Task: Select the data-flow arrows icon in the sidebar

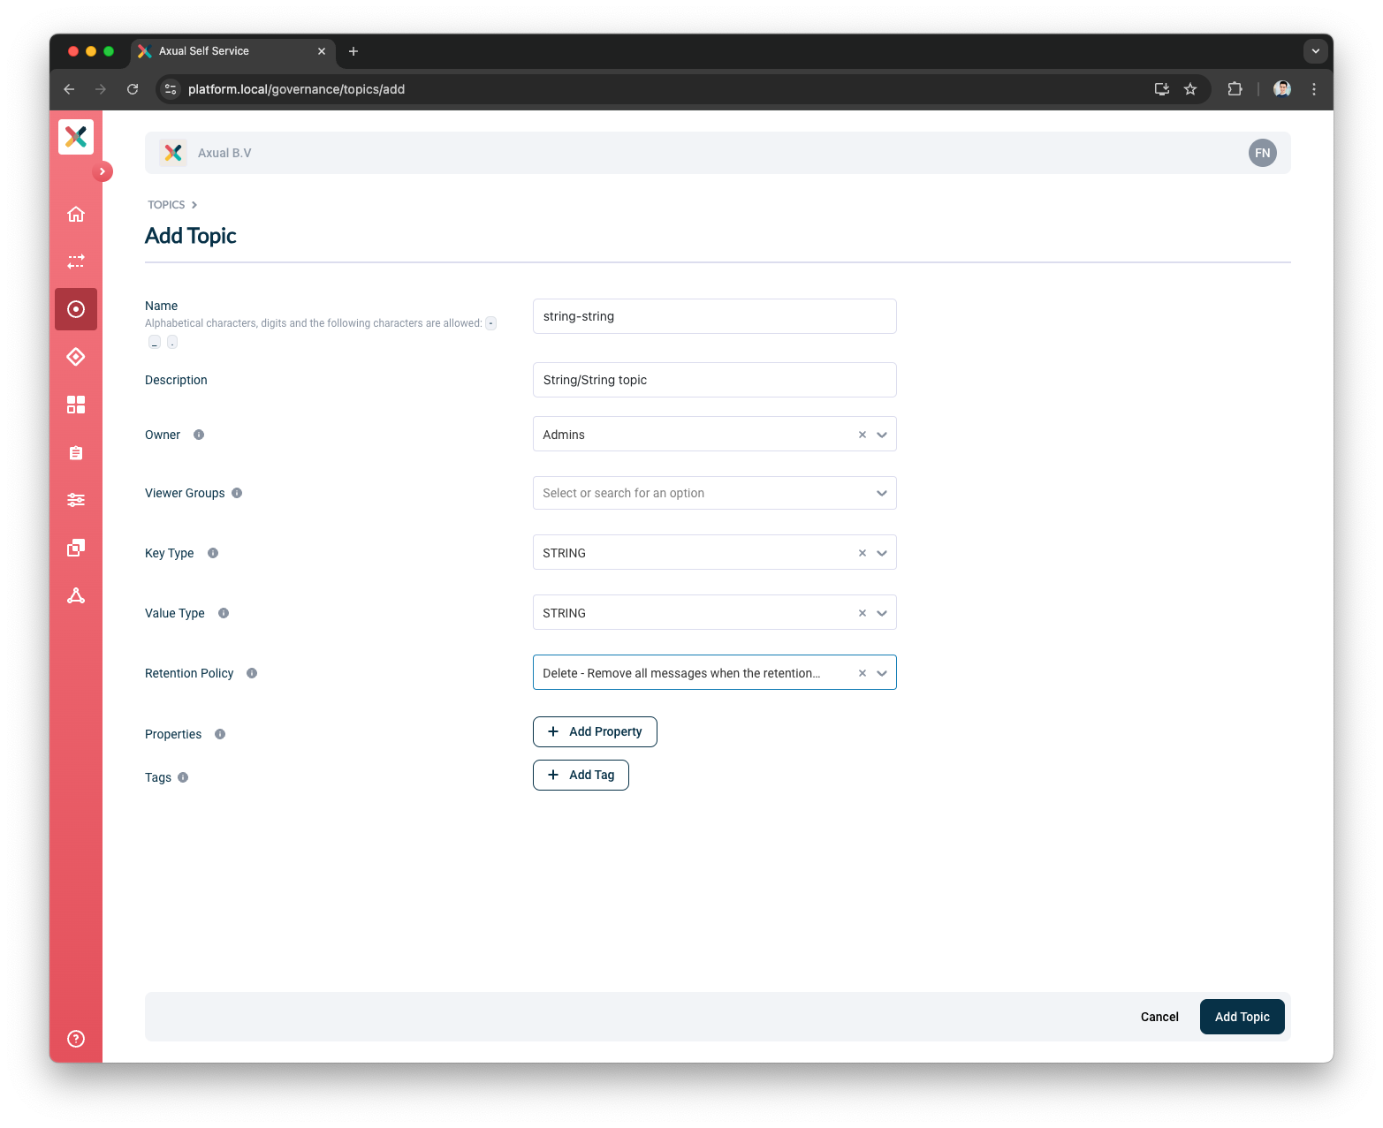Action: (x=76, y=261)
